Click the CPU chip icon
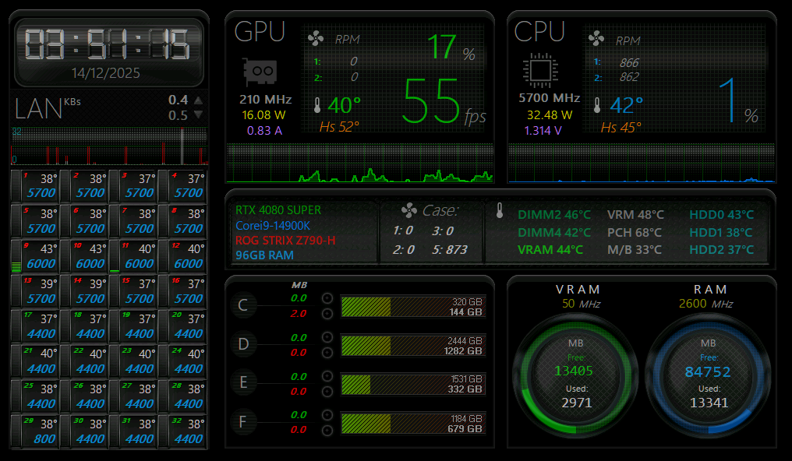Viewport: 792px width, 461px height. 539,69
